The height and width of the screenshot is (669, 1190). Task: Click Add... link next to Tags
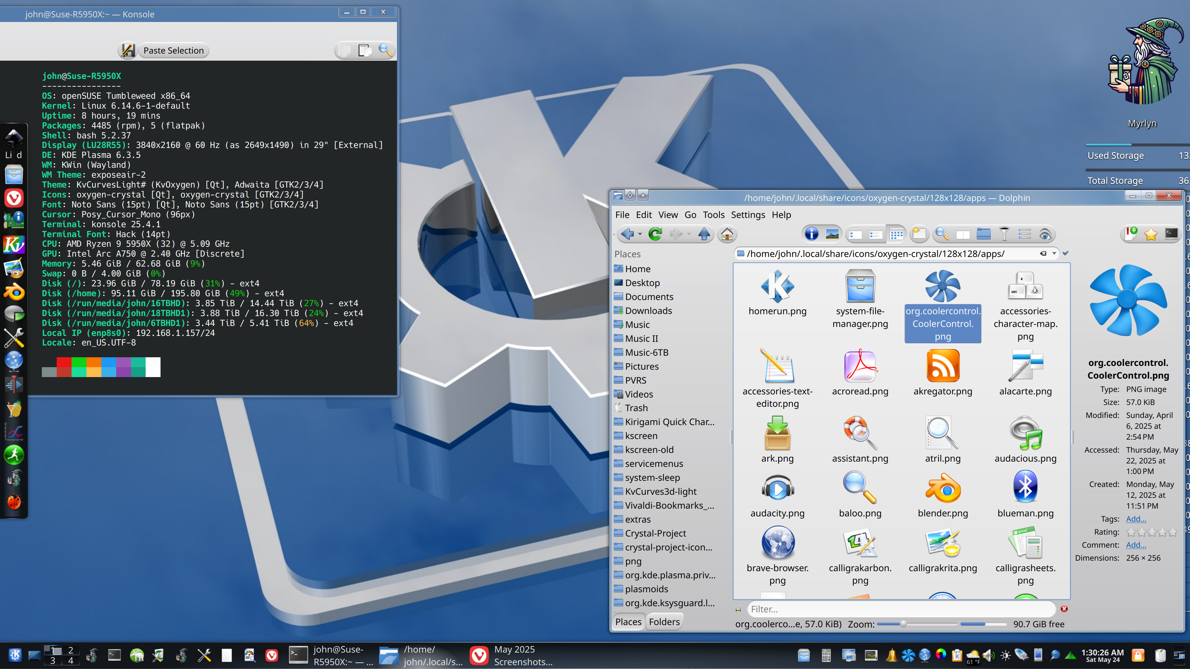pyautogui.click(x=1136, y=519)
